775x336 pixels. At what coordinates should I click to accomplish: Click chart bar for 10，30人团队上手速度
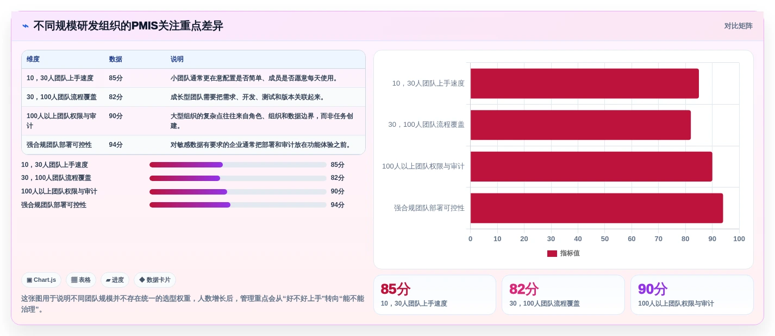(584, 83)
